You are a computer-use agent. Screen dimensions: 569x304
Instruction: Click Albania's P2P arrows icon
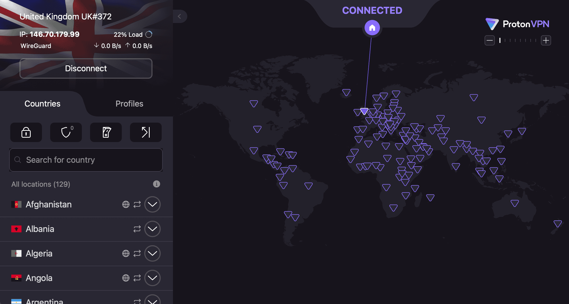[x=137, y=229]
